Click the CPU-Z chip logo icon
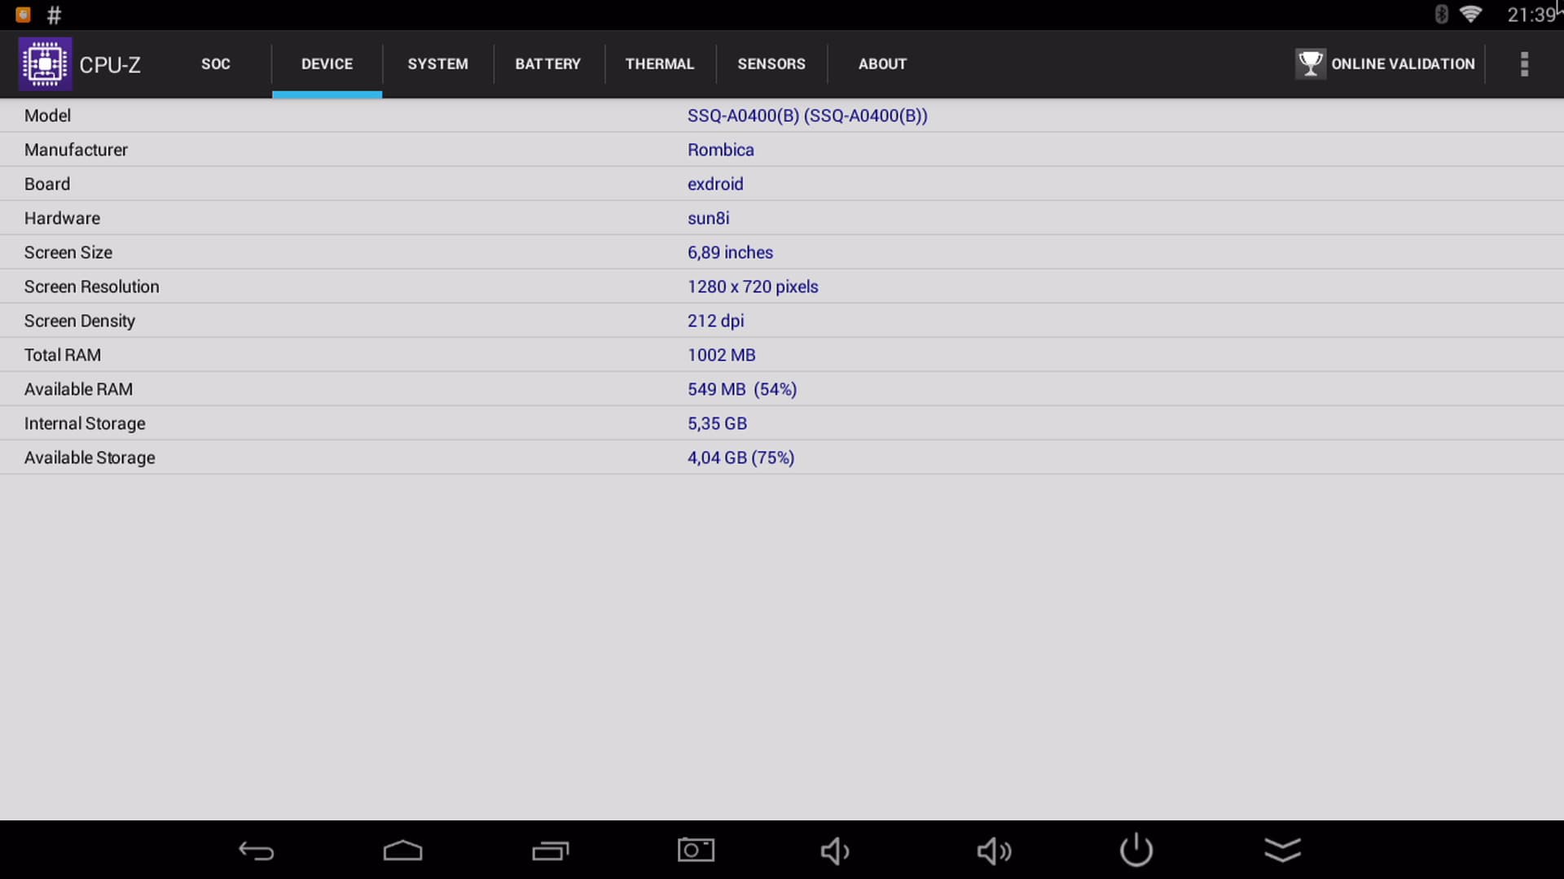 pyautogui.click(x=45, y=63)
